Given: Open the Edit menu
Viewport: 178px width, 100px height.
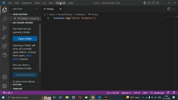Looking at the screenshot, I should pos(17,3).
